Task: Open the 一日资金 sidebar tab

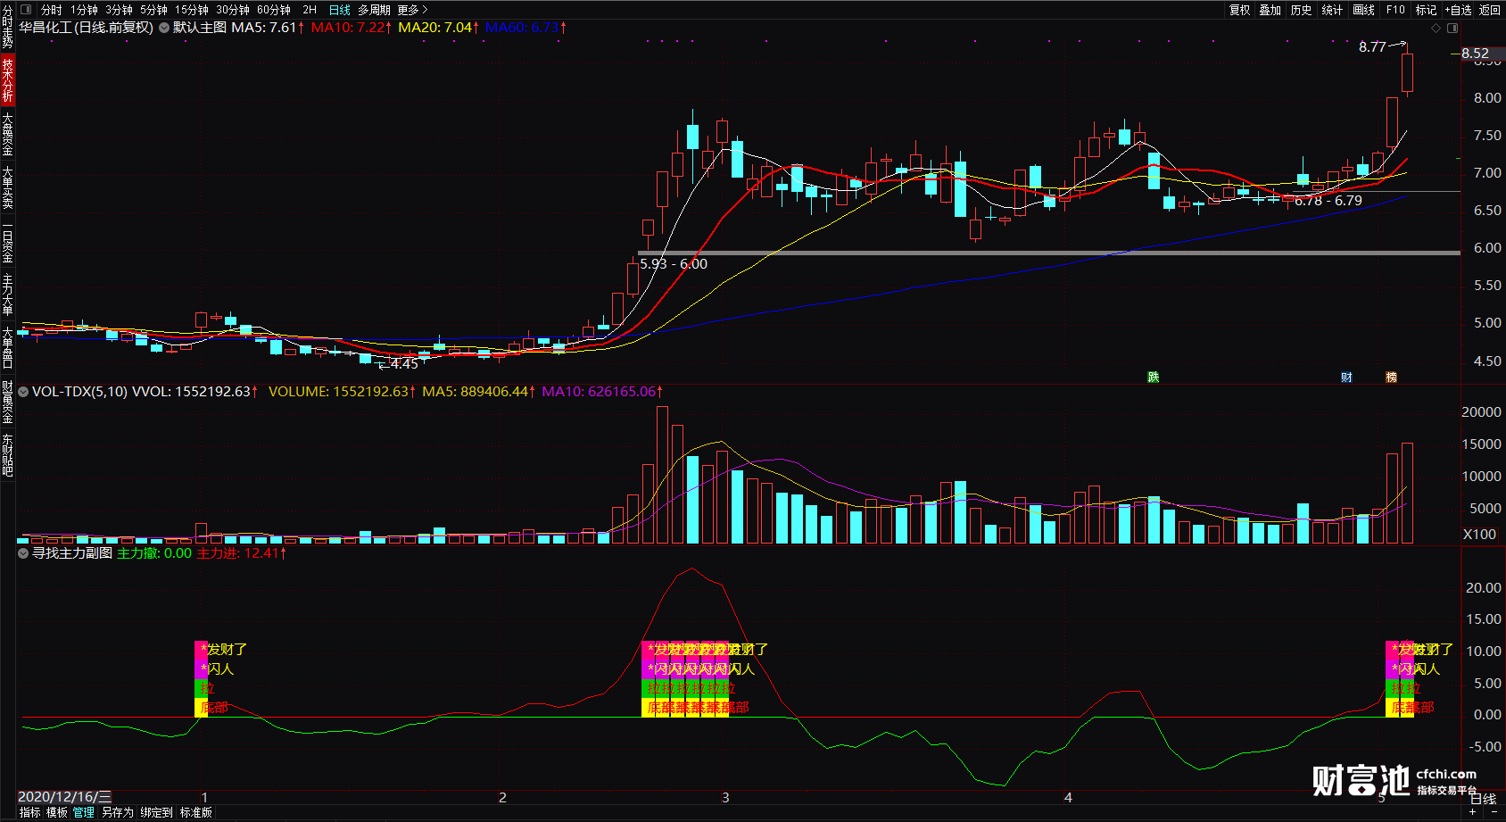Action: (x=7, y=241)
